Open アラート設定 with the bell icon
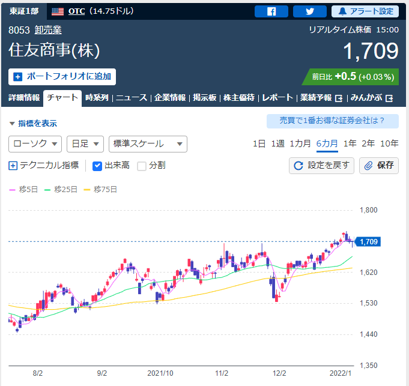 [365, 11]
